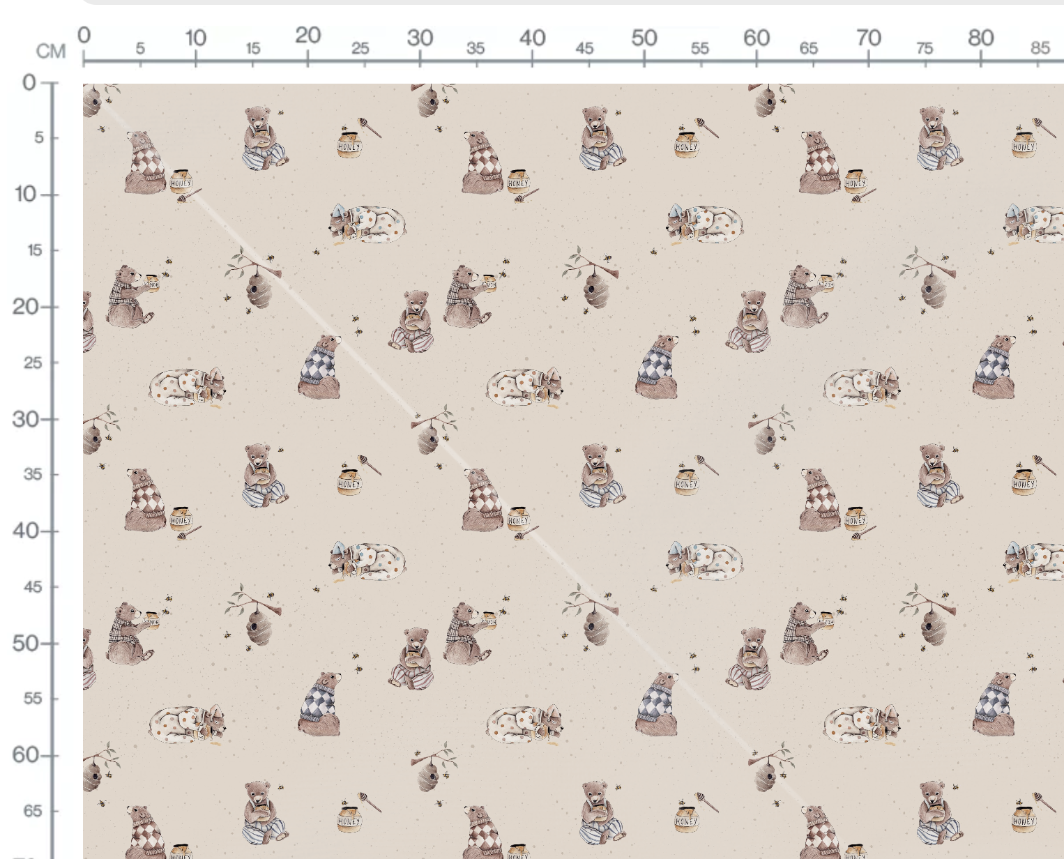Click the 50 mark on the horizontal ruler
The width and height of the screenshot is (1064, 859).
click(x=644, y=38)
